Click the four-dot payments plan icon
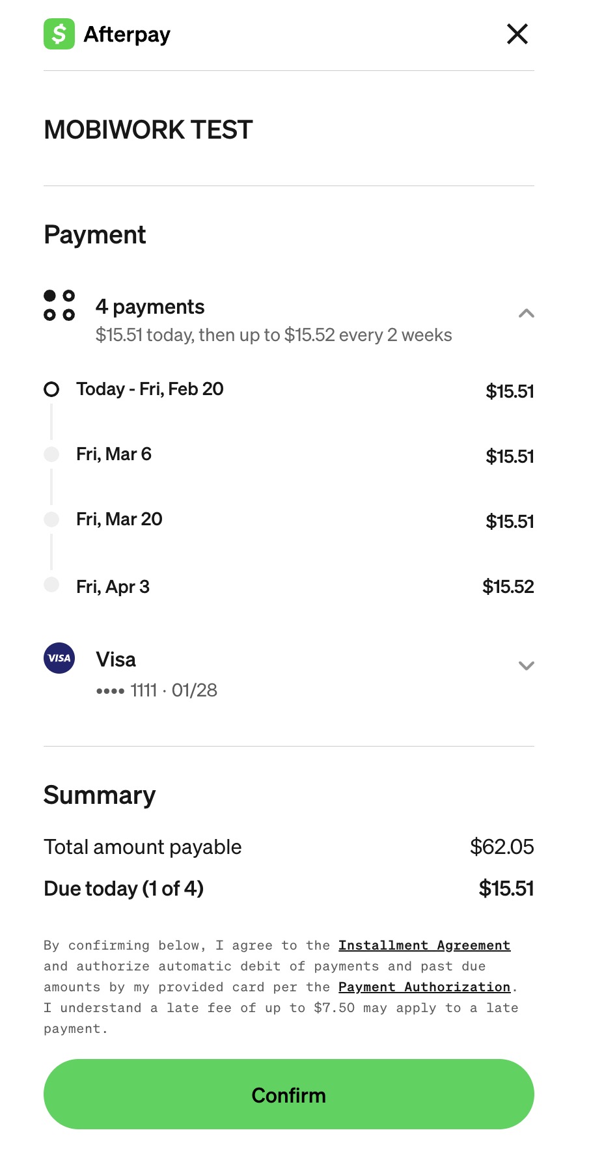The width and height of the screenshot is (604, 1169). pyautogui.click(x=59, y=305)
